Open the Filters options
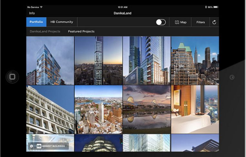Image resolution: width=246 pixels, height=157 pixels. coord(201,22)
